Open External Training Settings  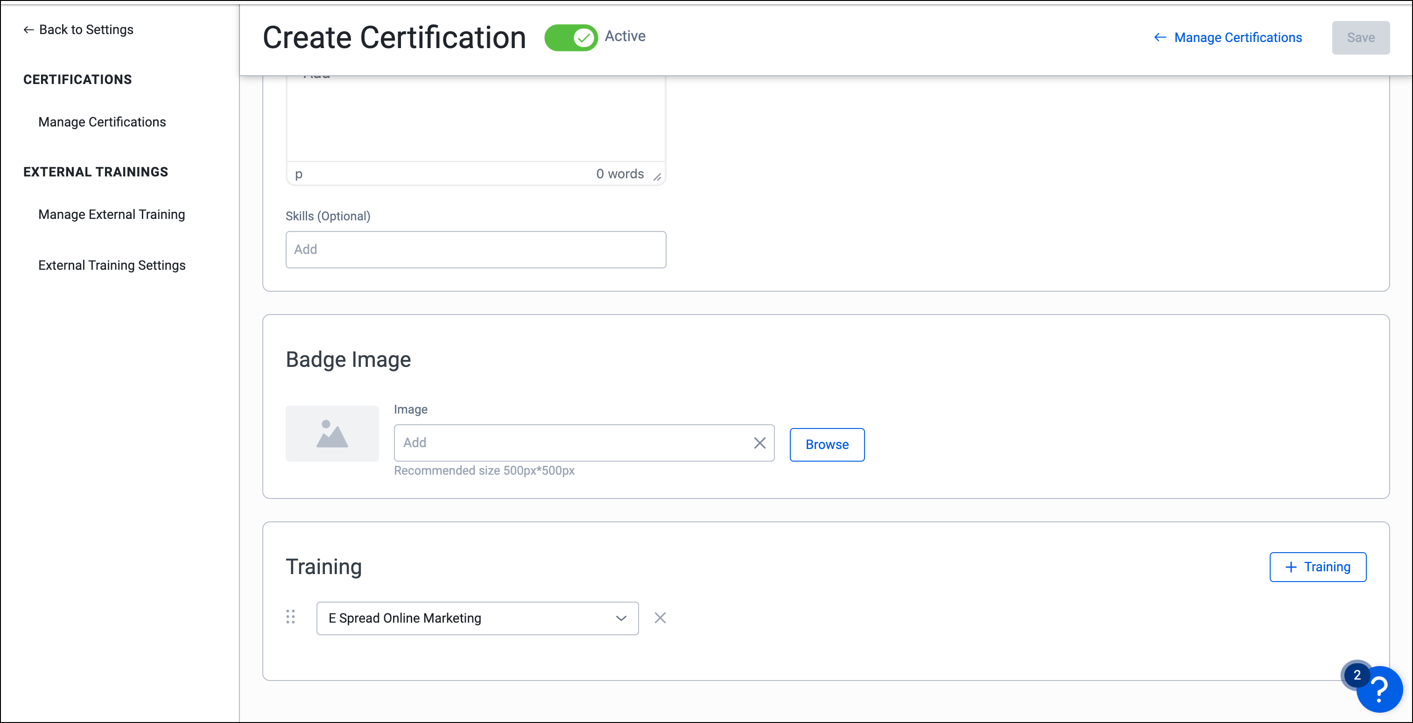(x=112, y=266)
